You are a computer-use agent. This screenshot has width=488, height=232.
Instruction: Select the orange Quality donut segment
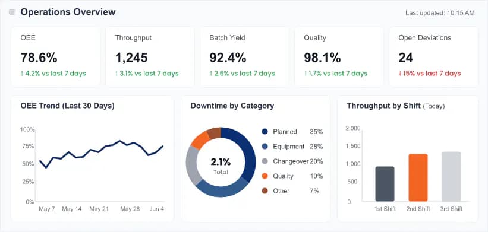pos(201,141)
